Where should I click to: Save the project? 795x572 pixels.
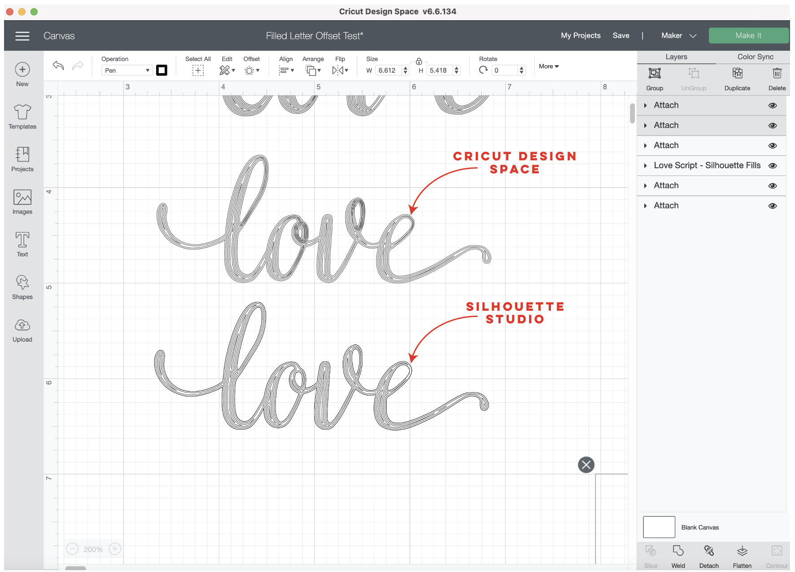tap(621, 35)
